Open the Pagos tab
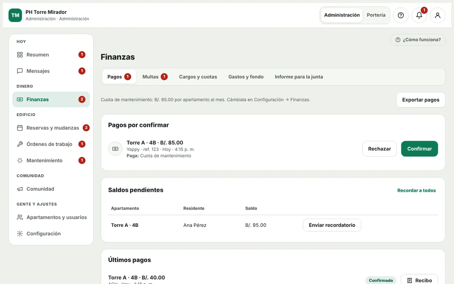This screenshot has width=454, height=284. (119, 77)
